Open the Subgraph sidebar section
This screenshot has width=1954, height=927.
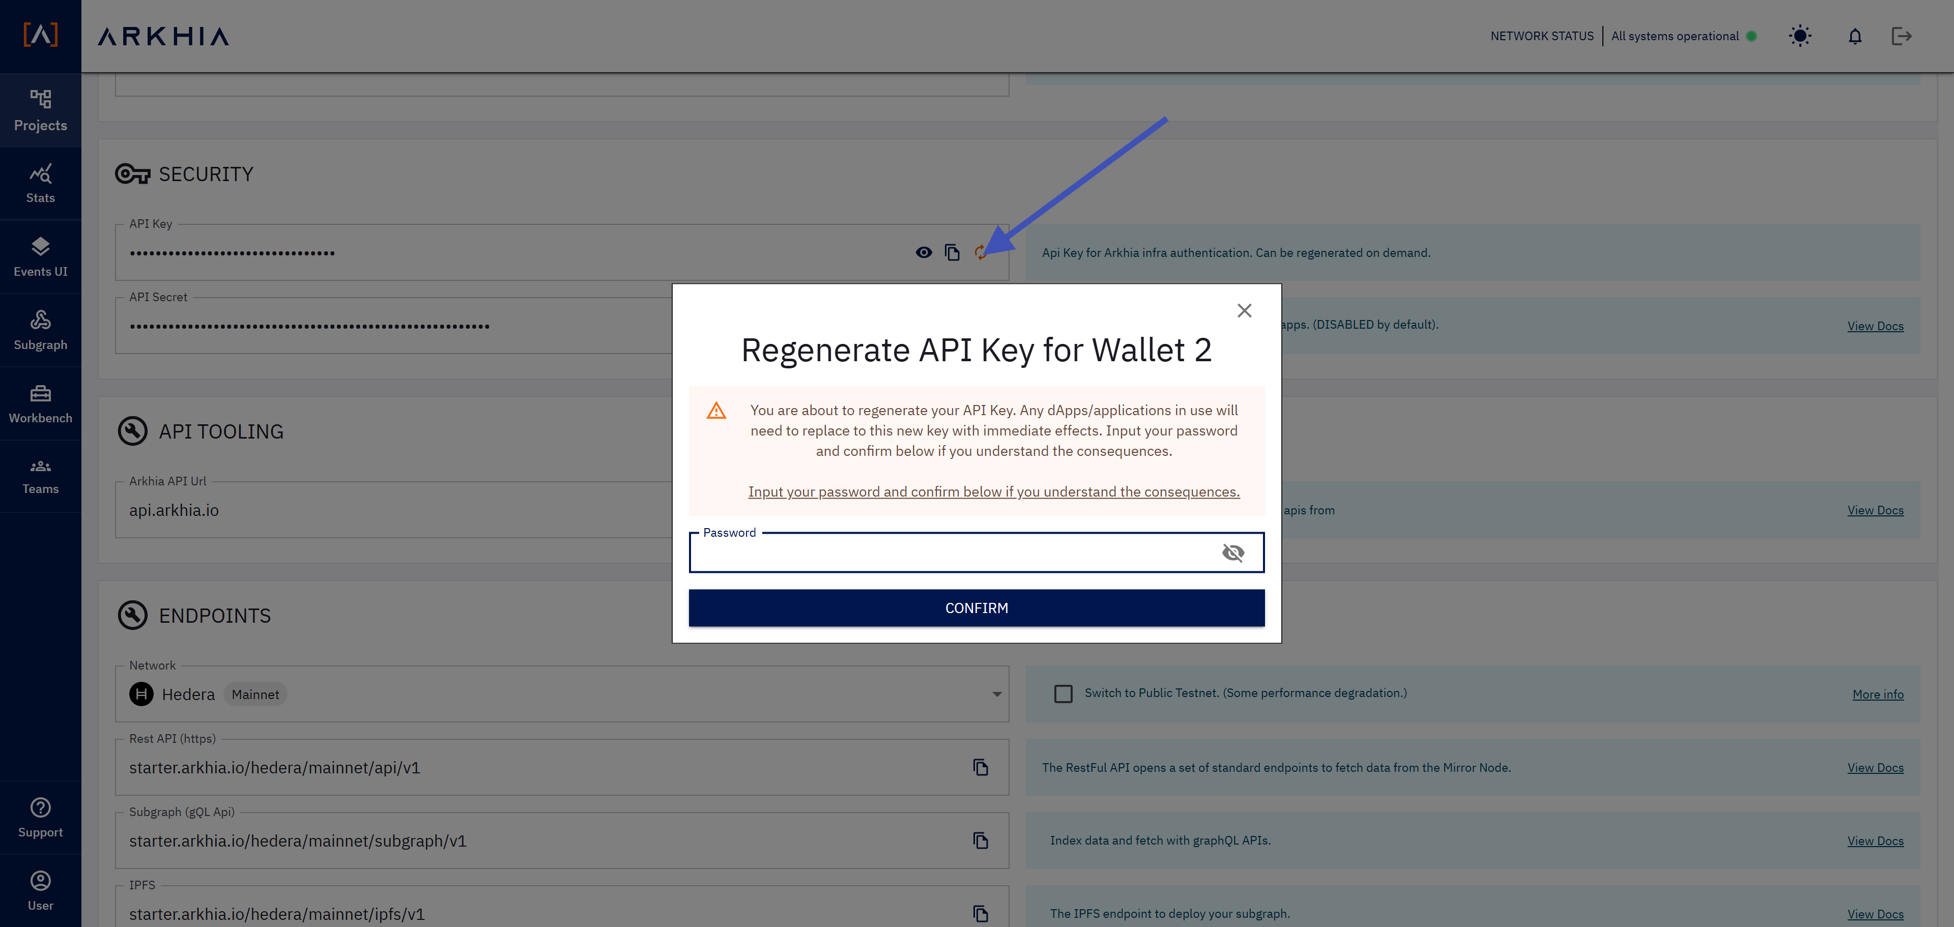[40, 331]
